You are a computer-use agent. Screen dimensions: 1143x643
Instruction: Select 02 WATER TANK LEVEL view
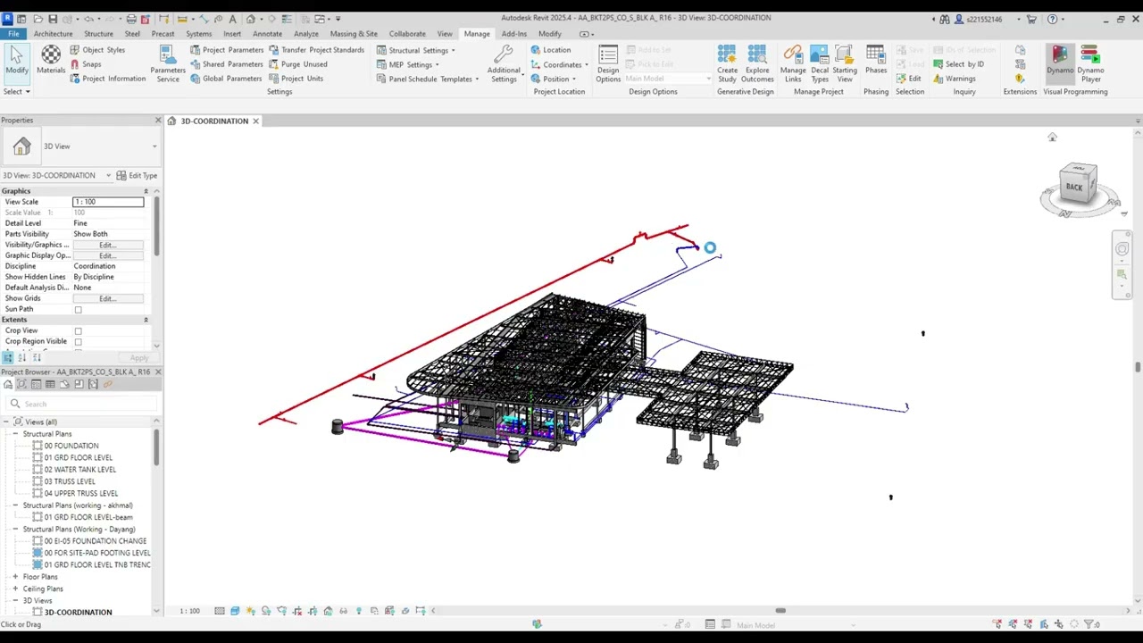(x=79, y=470)
